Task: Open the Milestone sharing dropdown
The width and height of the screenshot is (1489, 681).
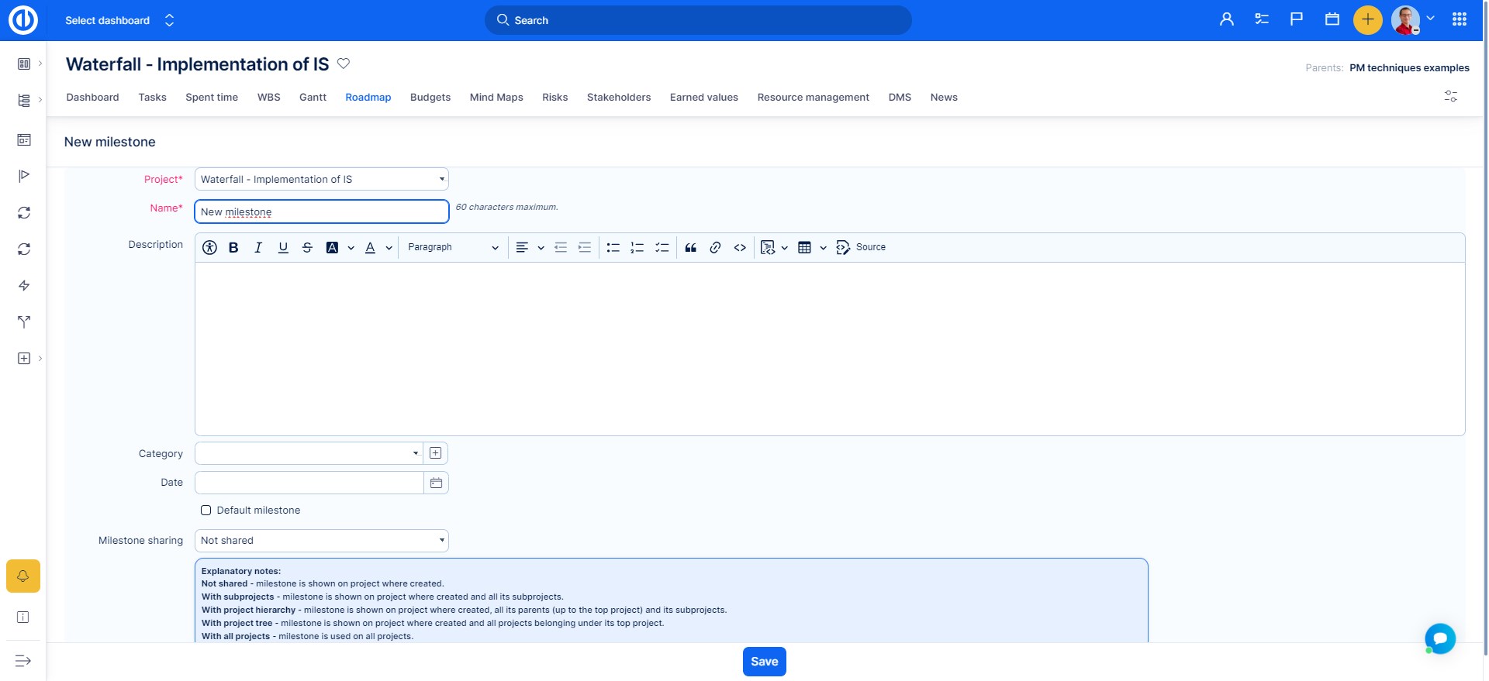Action: 321,541
